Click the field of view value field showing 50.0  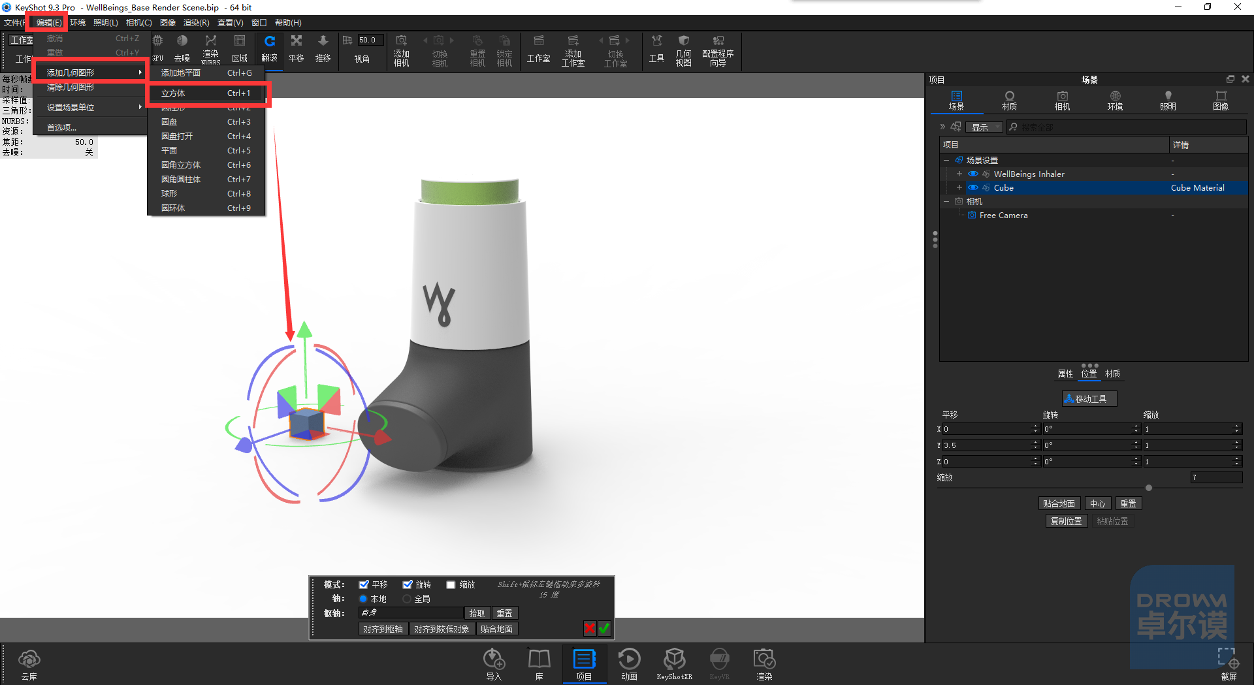tap(370, 40)
